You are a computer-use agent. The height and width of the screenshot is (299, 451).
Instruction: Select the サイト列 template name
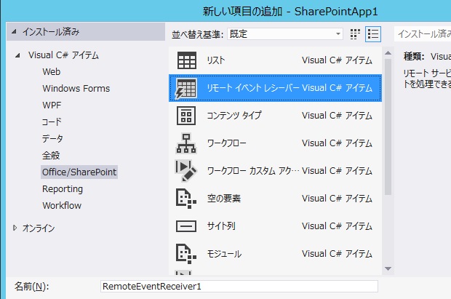(221, 226)
